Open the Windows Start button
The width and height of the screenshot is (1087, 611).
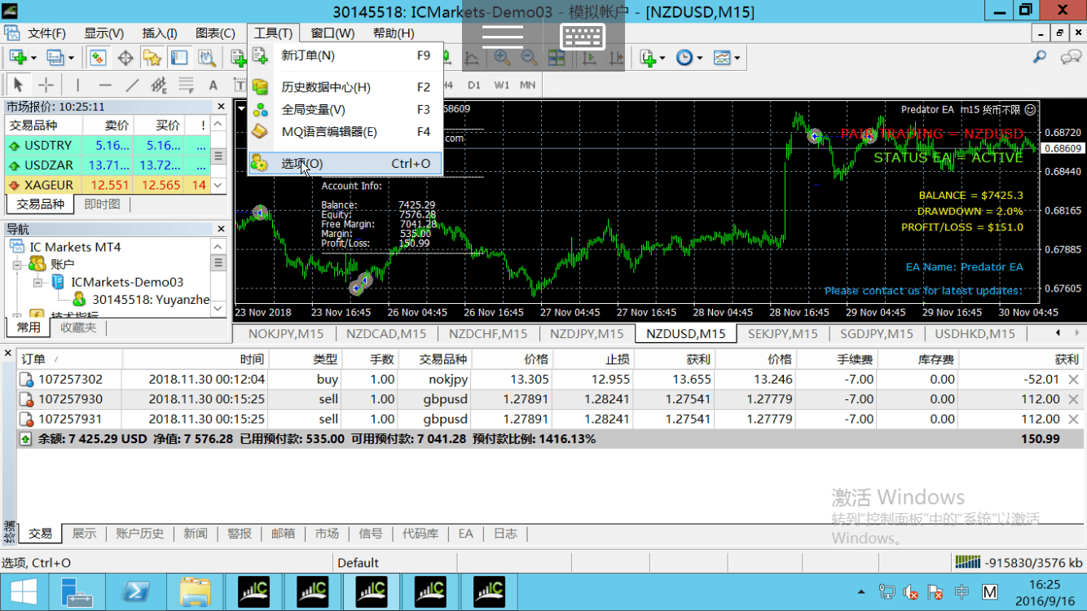click(23, 591)
